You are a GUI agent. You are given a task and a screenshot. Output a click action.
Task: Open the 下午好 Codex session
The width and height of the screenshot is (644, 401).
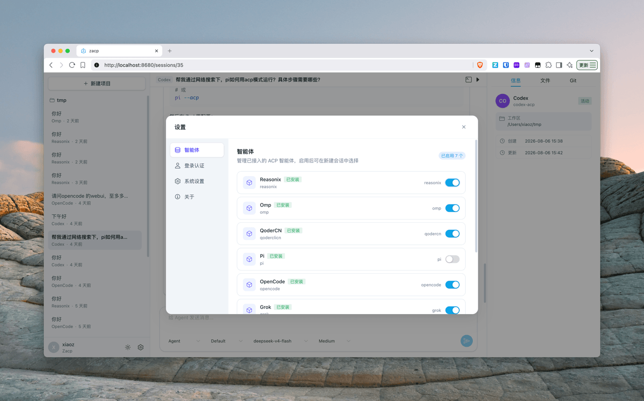(96, 220)
